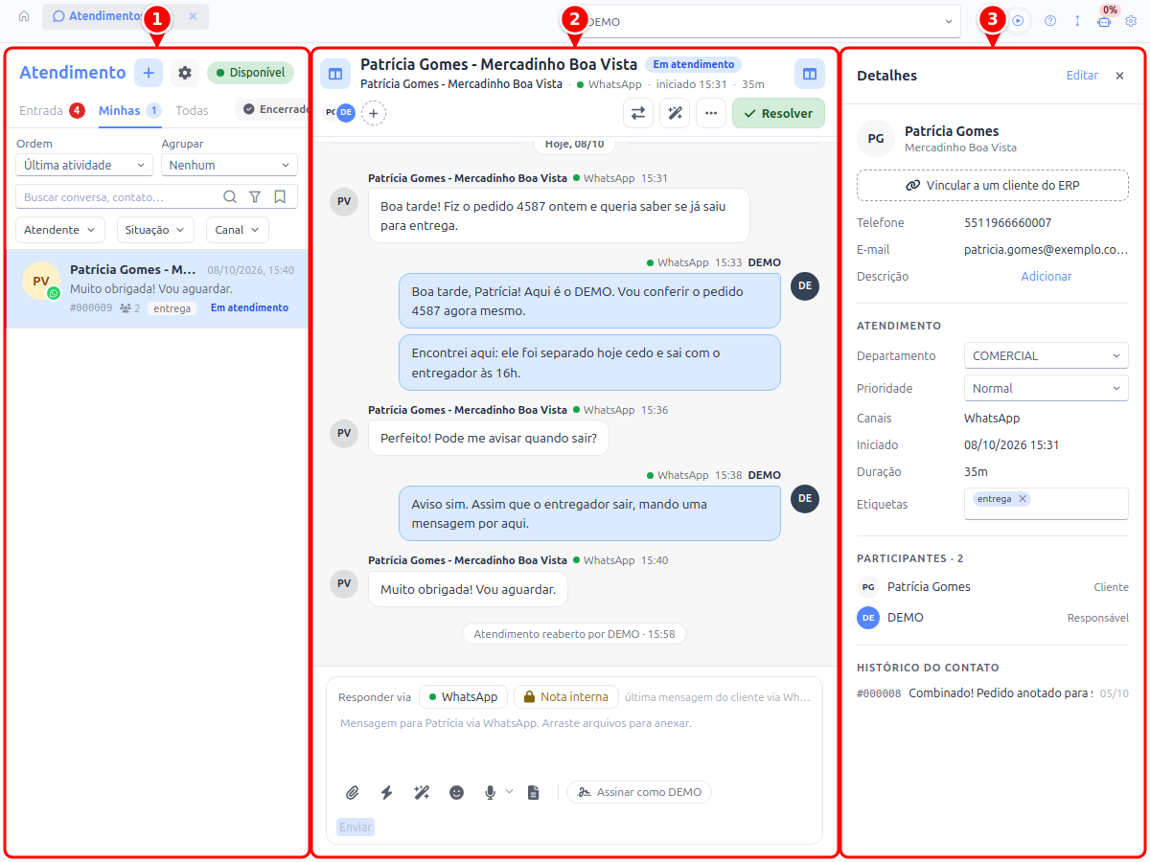
Task: Click the Resolver button
Action: (778, 113)
